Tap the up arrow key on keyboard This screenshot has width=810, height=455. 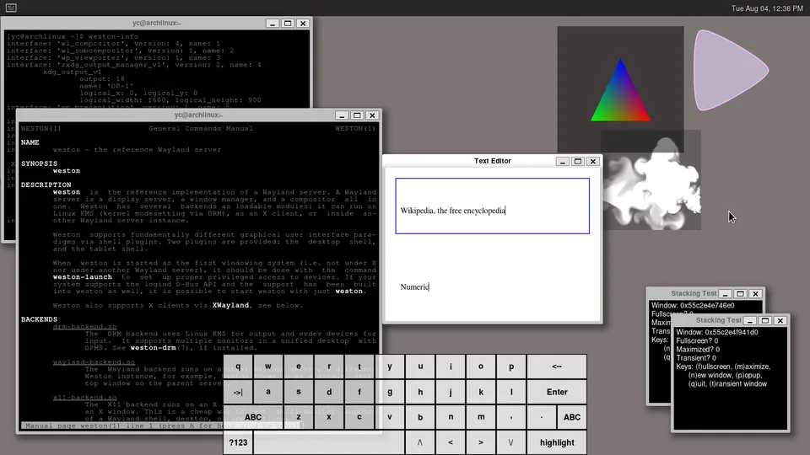(420, 442)
